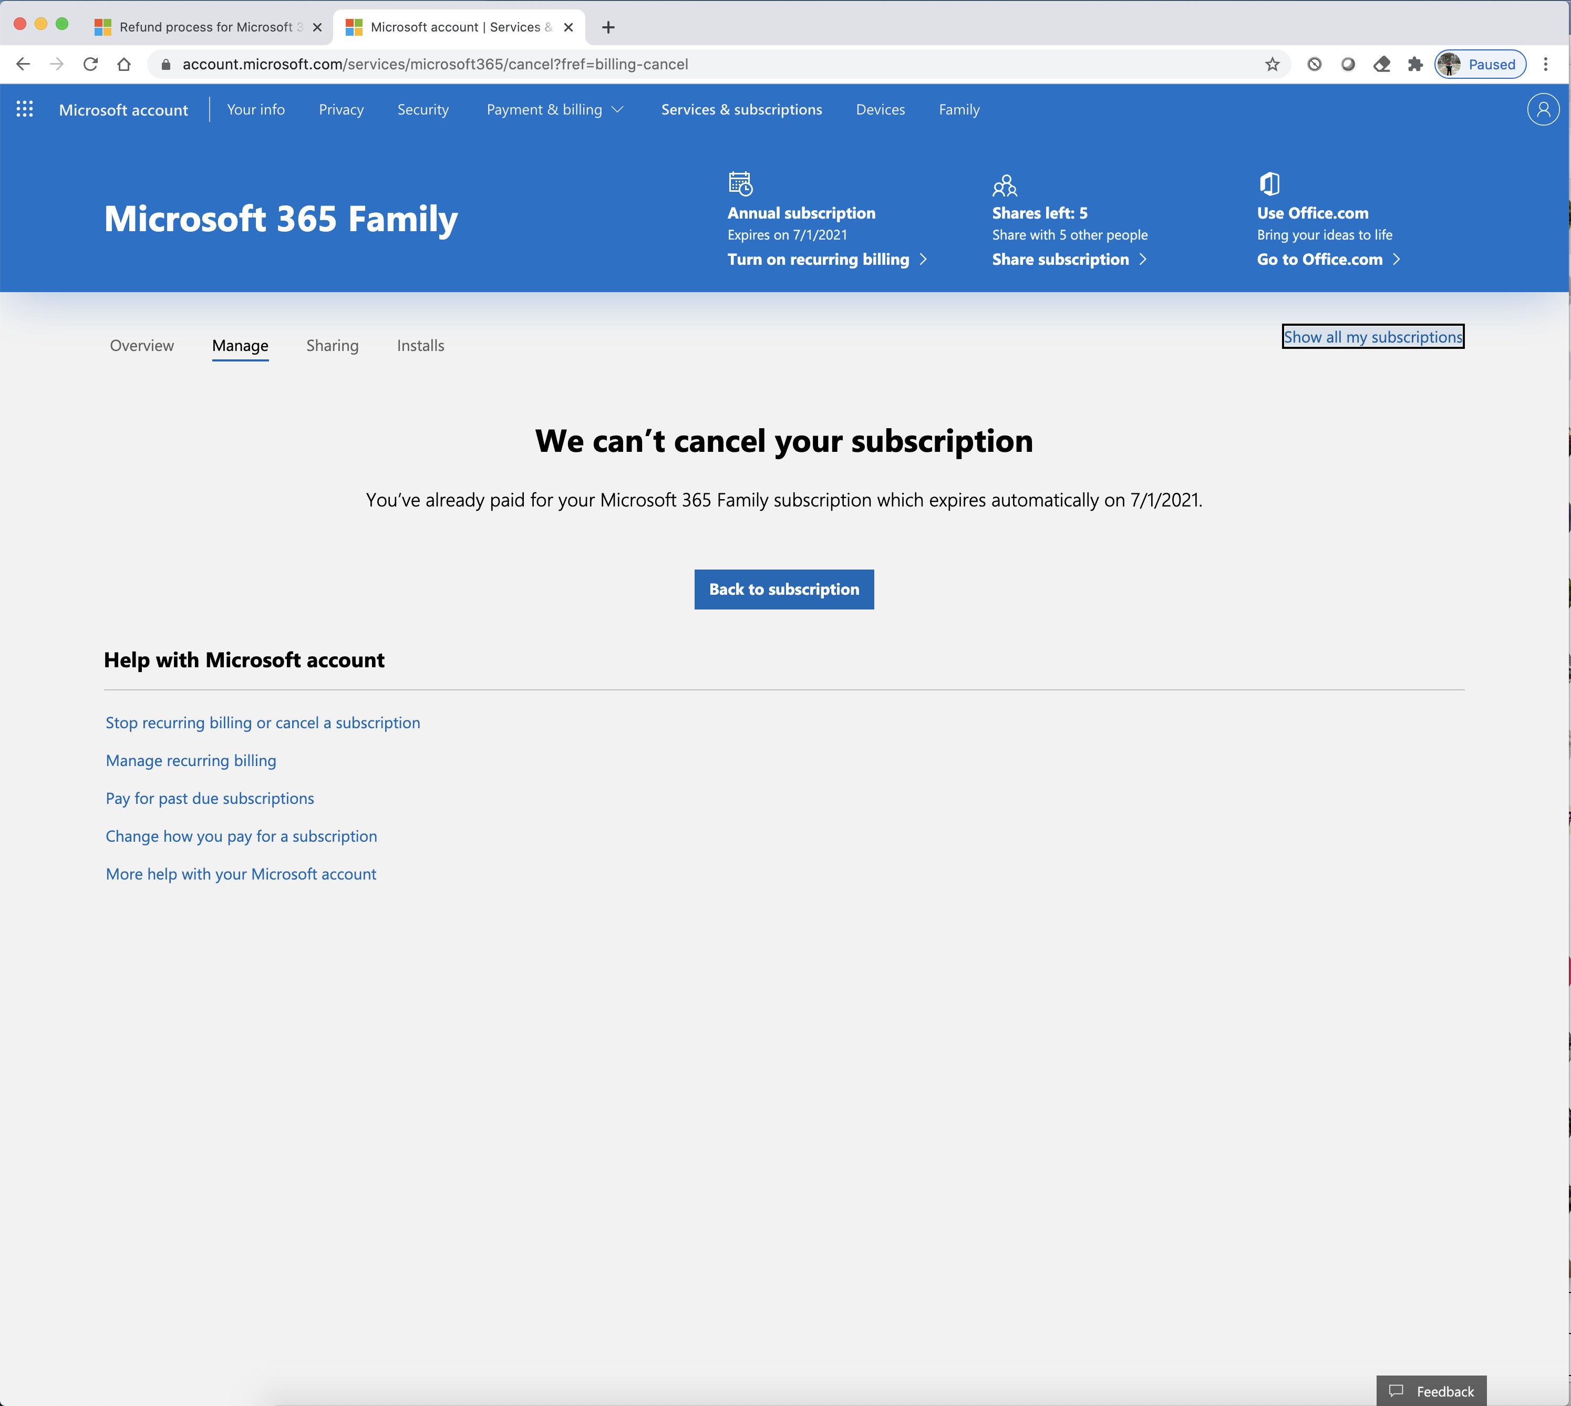The height and width of the screenshot is (1406, 1571).
Task: Bookmark this page with the star
Action: 1272,64
